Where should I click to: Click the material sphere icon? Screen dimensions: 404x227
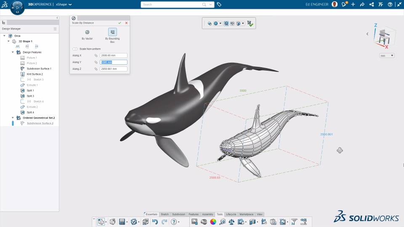[204, 222]
